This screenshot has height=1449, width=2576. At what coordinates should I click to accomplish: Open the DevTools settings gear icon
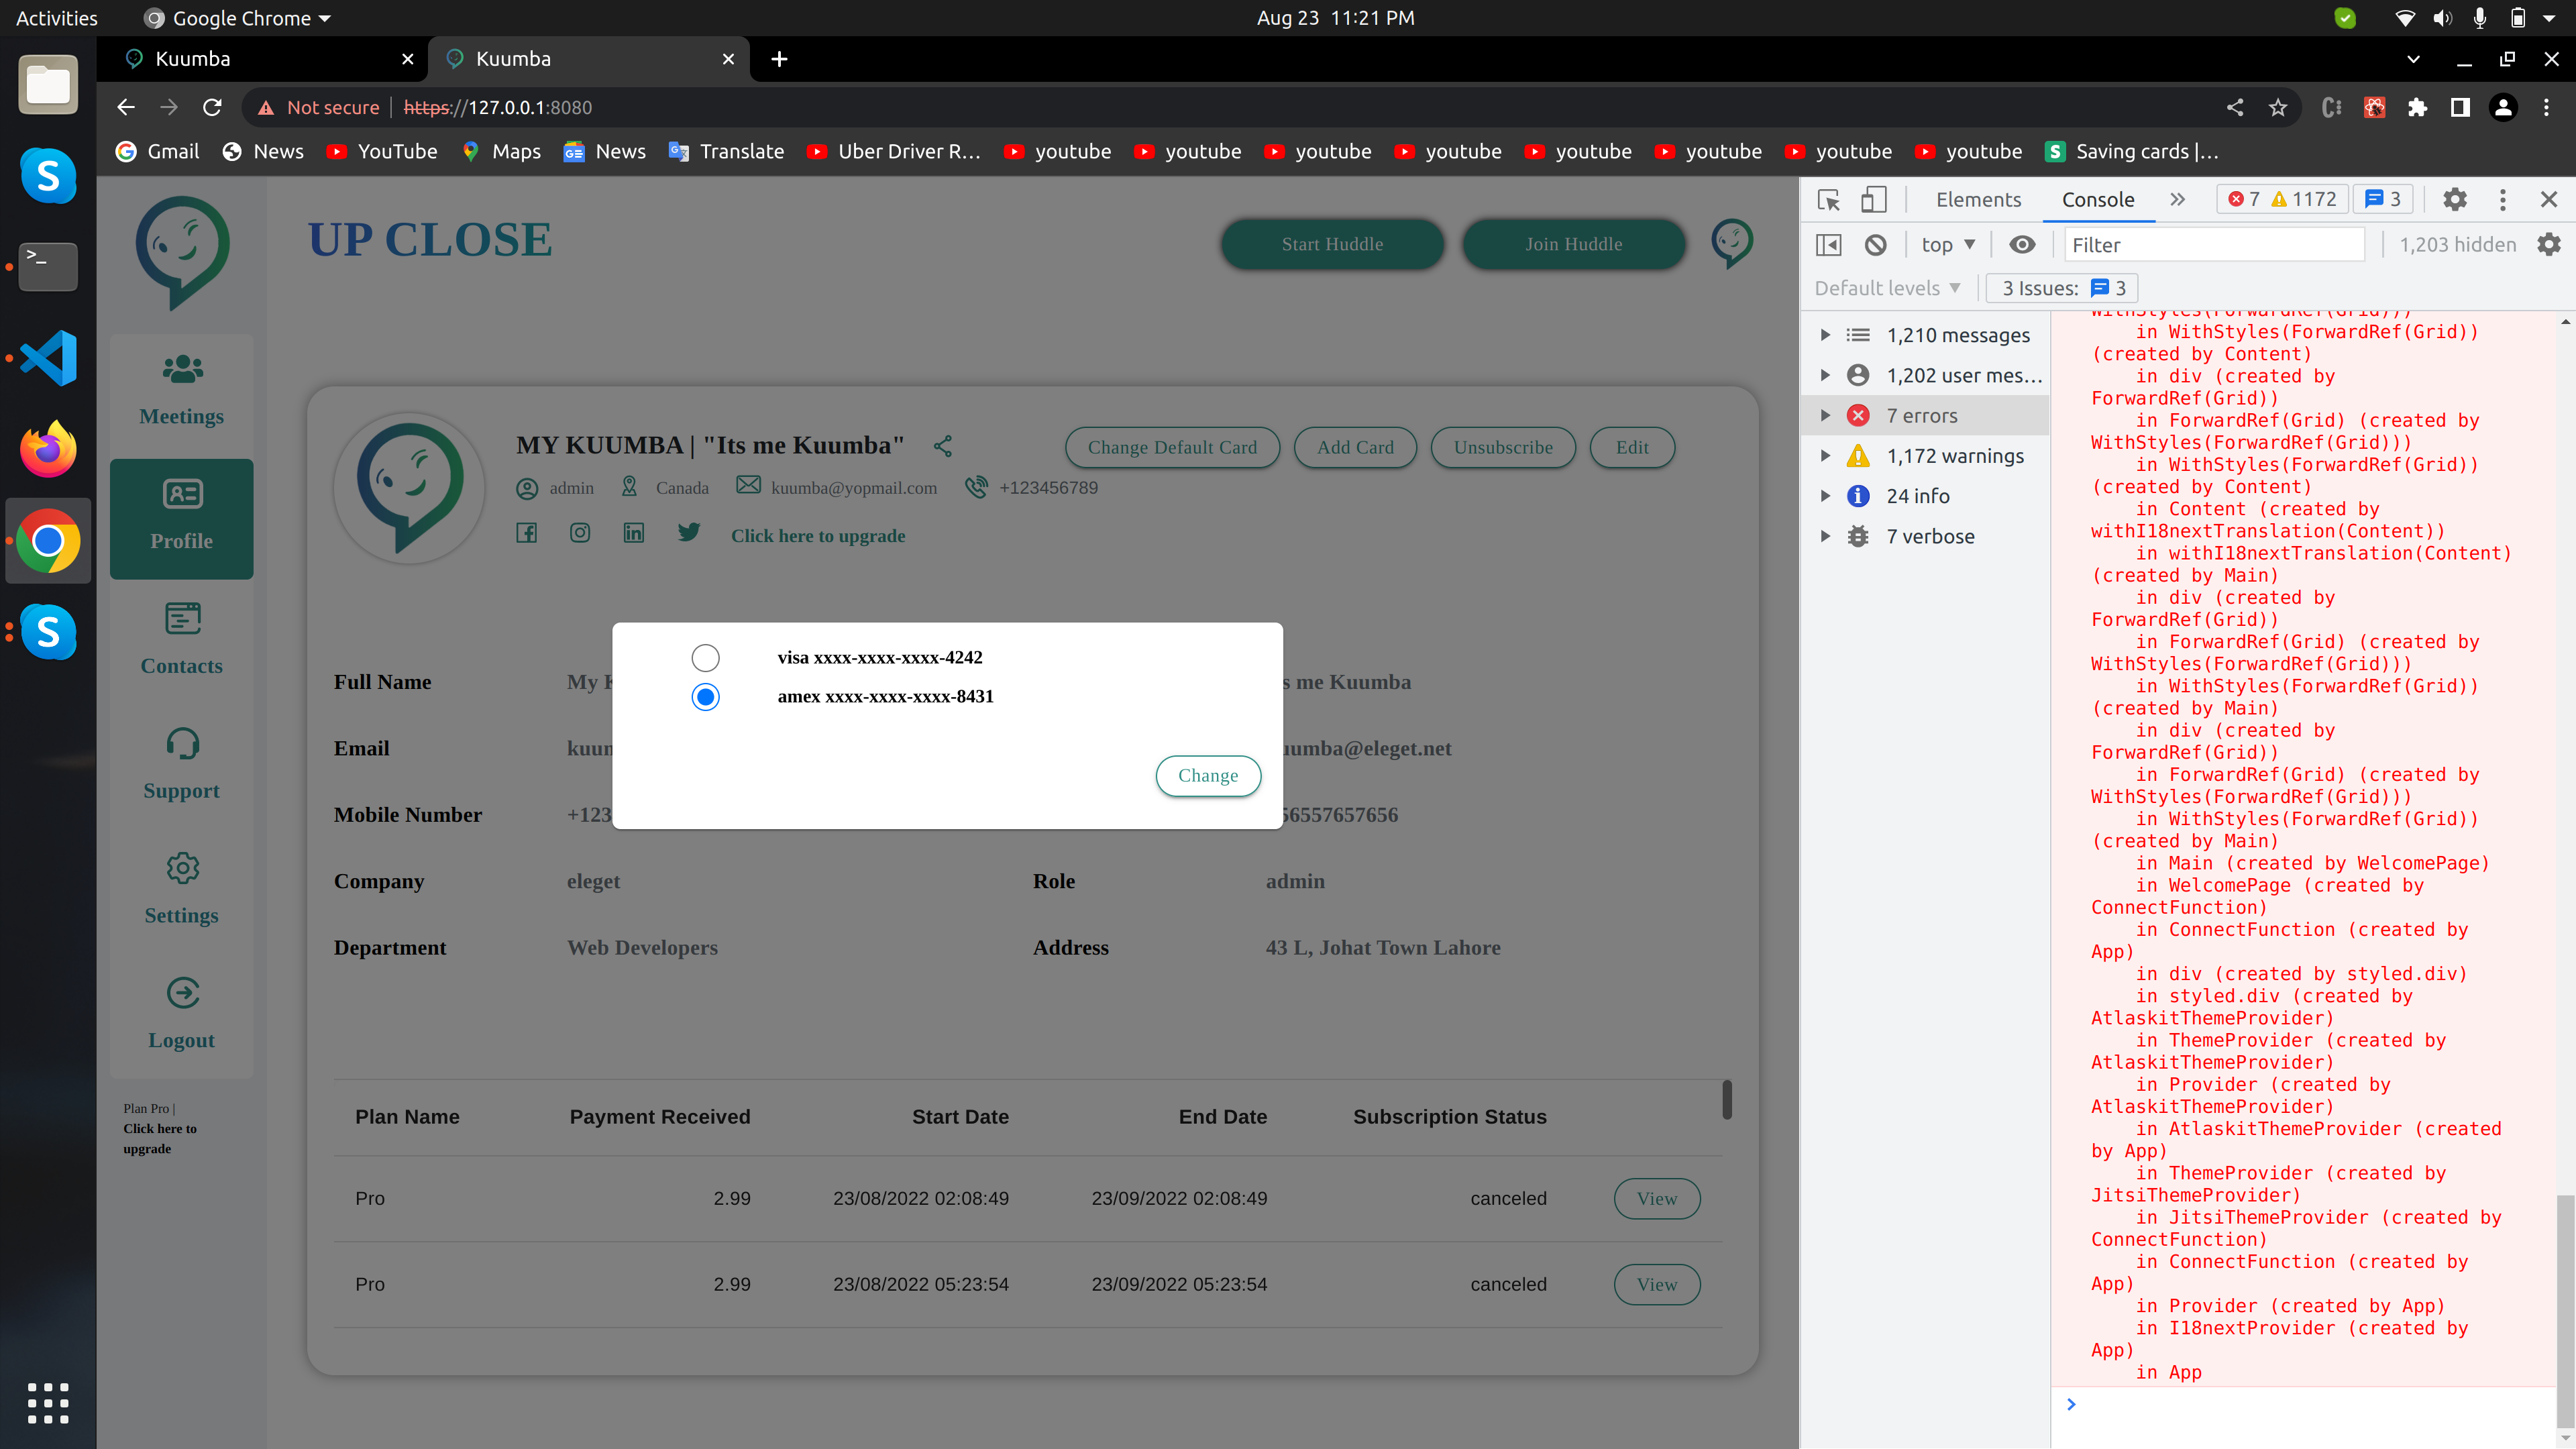tap(2454, 200)
